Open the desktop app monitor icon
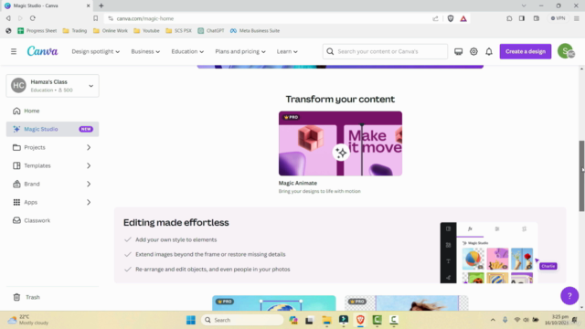This screenshot has width=585, height=329. coord(458,51)
